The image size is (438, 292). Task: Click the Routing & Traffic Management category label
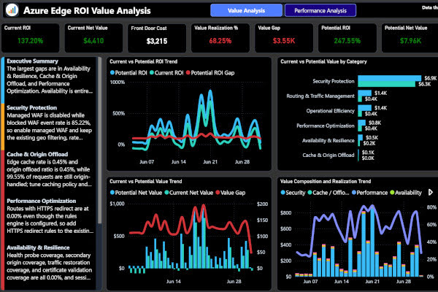tap(320, 96)
